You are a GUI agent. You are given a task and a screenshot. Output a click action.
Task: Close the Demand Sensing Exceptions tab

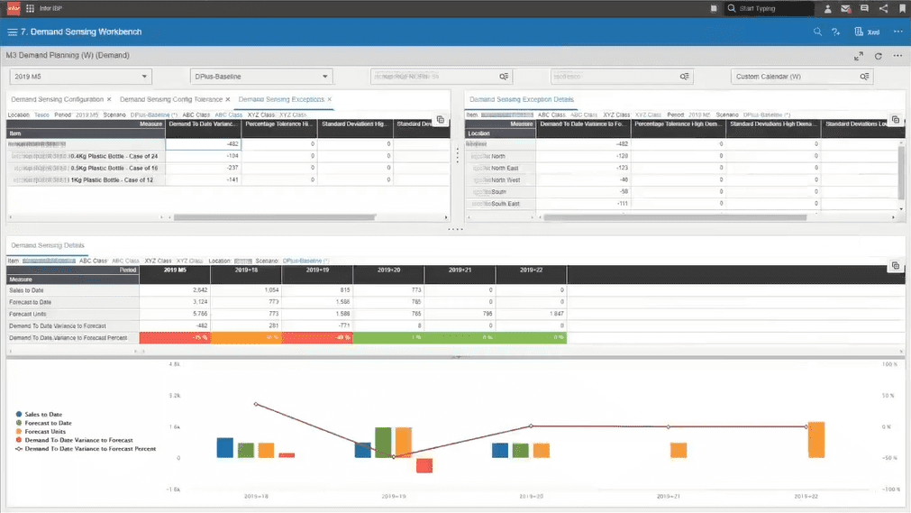click(x=330, y=99)
